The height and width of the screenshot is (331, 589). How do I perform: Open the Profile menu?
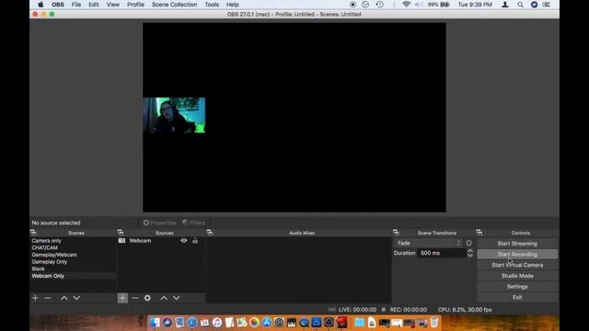click(x=135, y=5)
